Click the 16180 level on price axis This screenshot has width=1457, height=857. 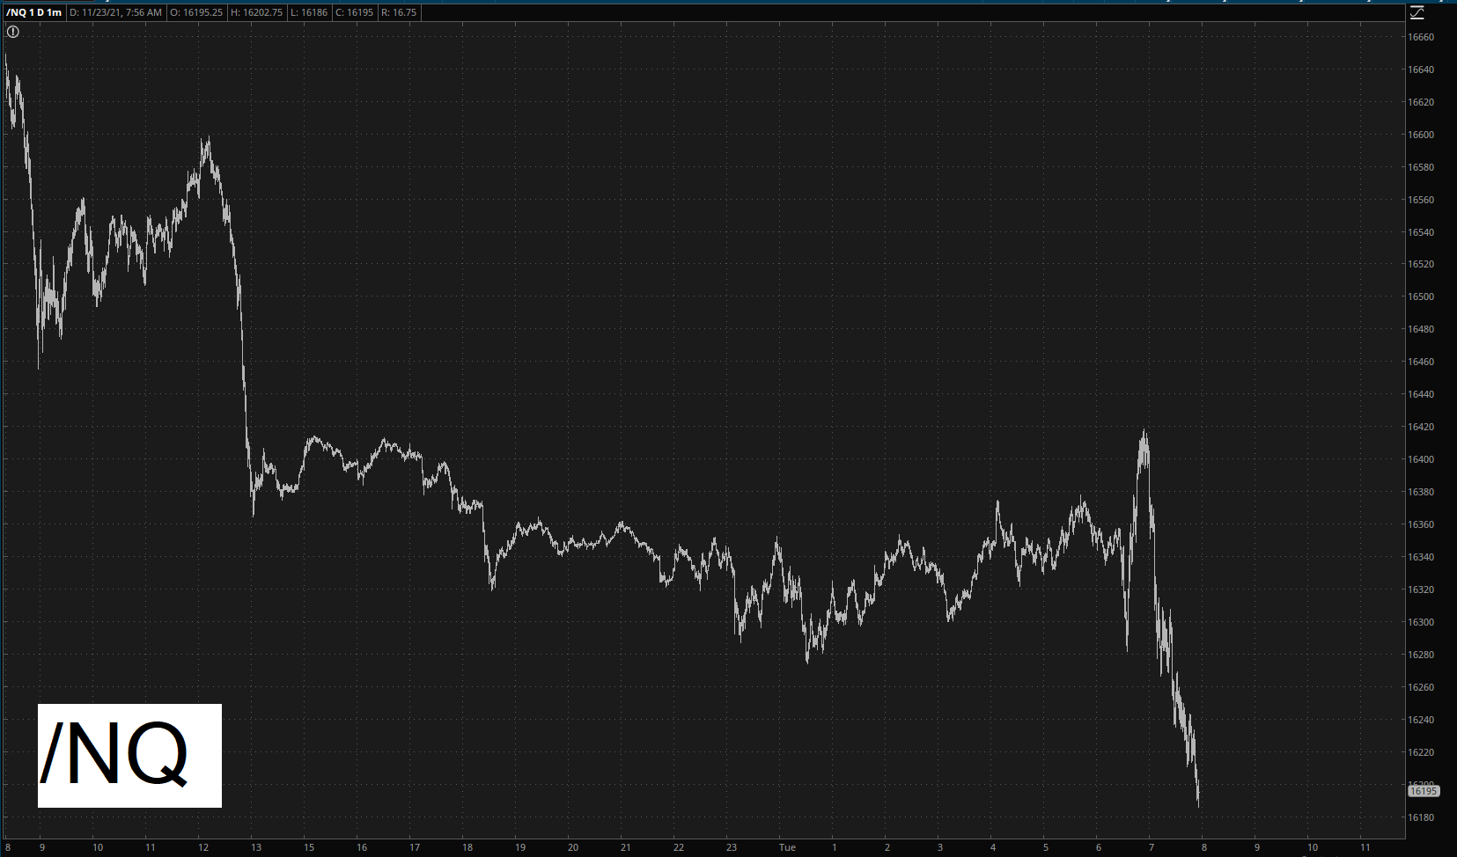tap(1421, 817)
